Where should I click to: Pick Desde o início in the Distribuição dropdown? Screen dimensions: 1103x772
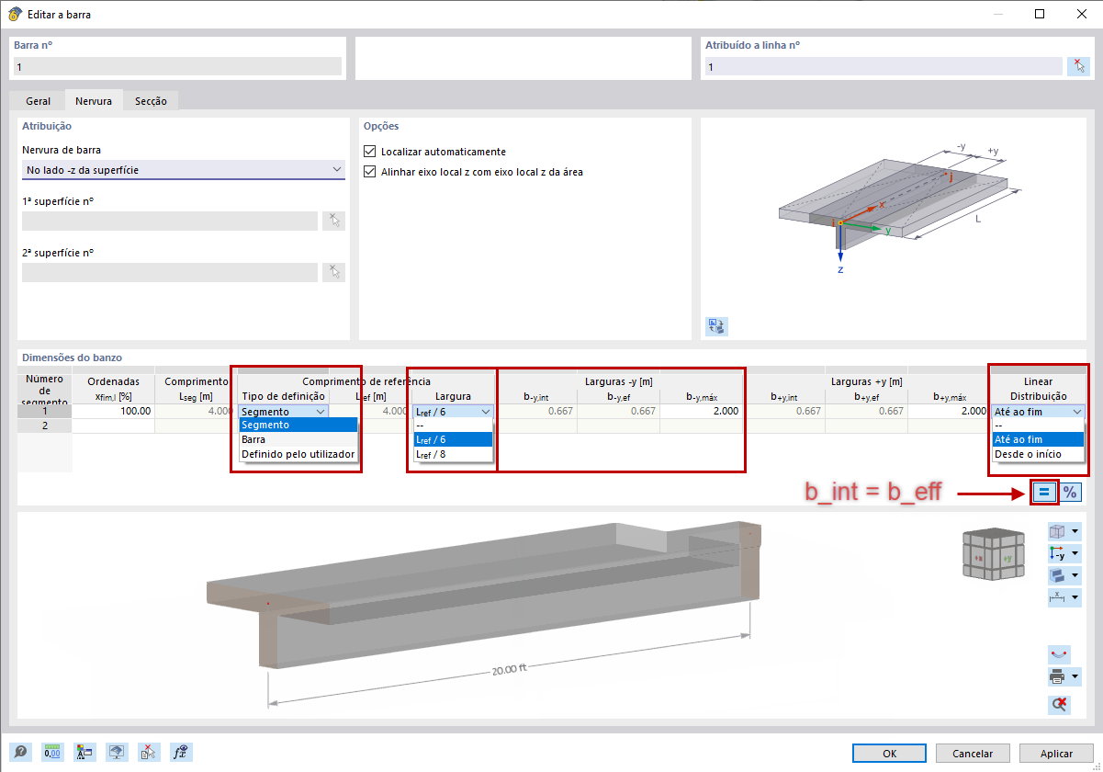(x=1030, y=454)
